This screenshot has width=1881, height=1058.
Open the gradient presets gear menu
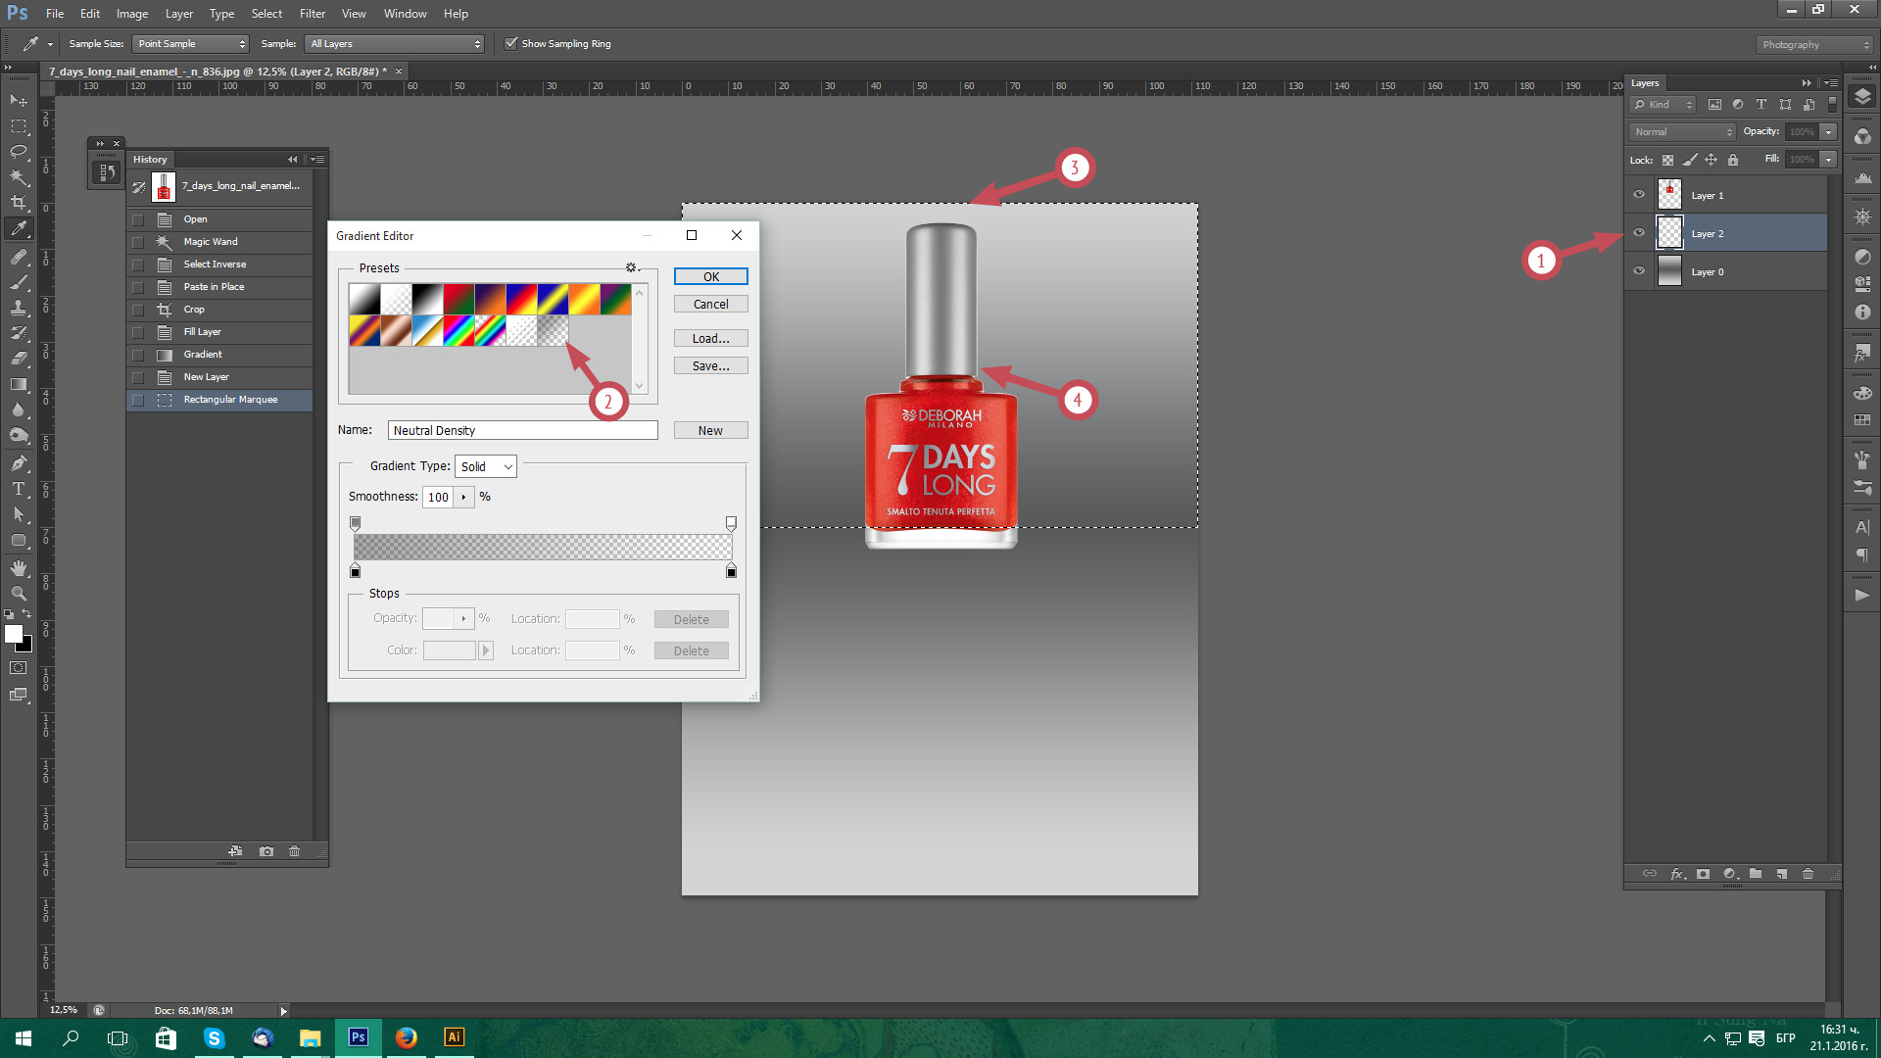[633, 267]
